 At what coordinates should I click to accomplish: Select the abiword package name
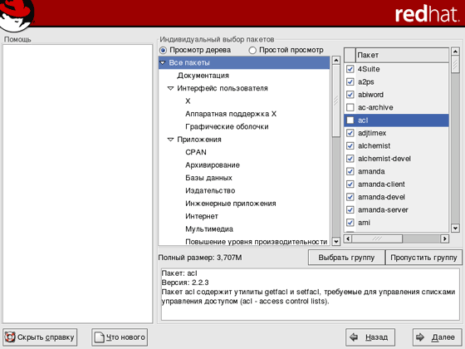coord(370,95)
